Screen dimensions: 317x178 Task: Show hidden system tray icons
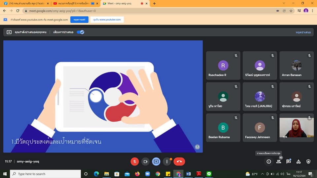point(263,174)
